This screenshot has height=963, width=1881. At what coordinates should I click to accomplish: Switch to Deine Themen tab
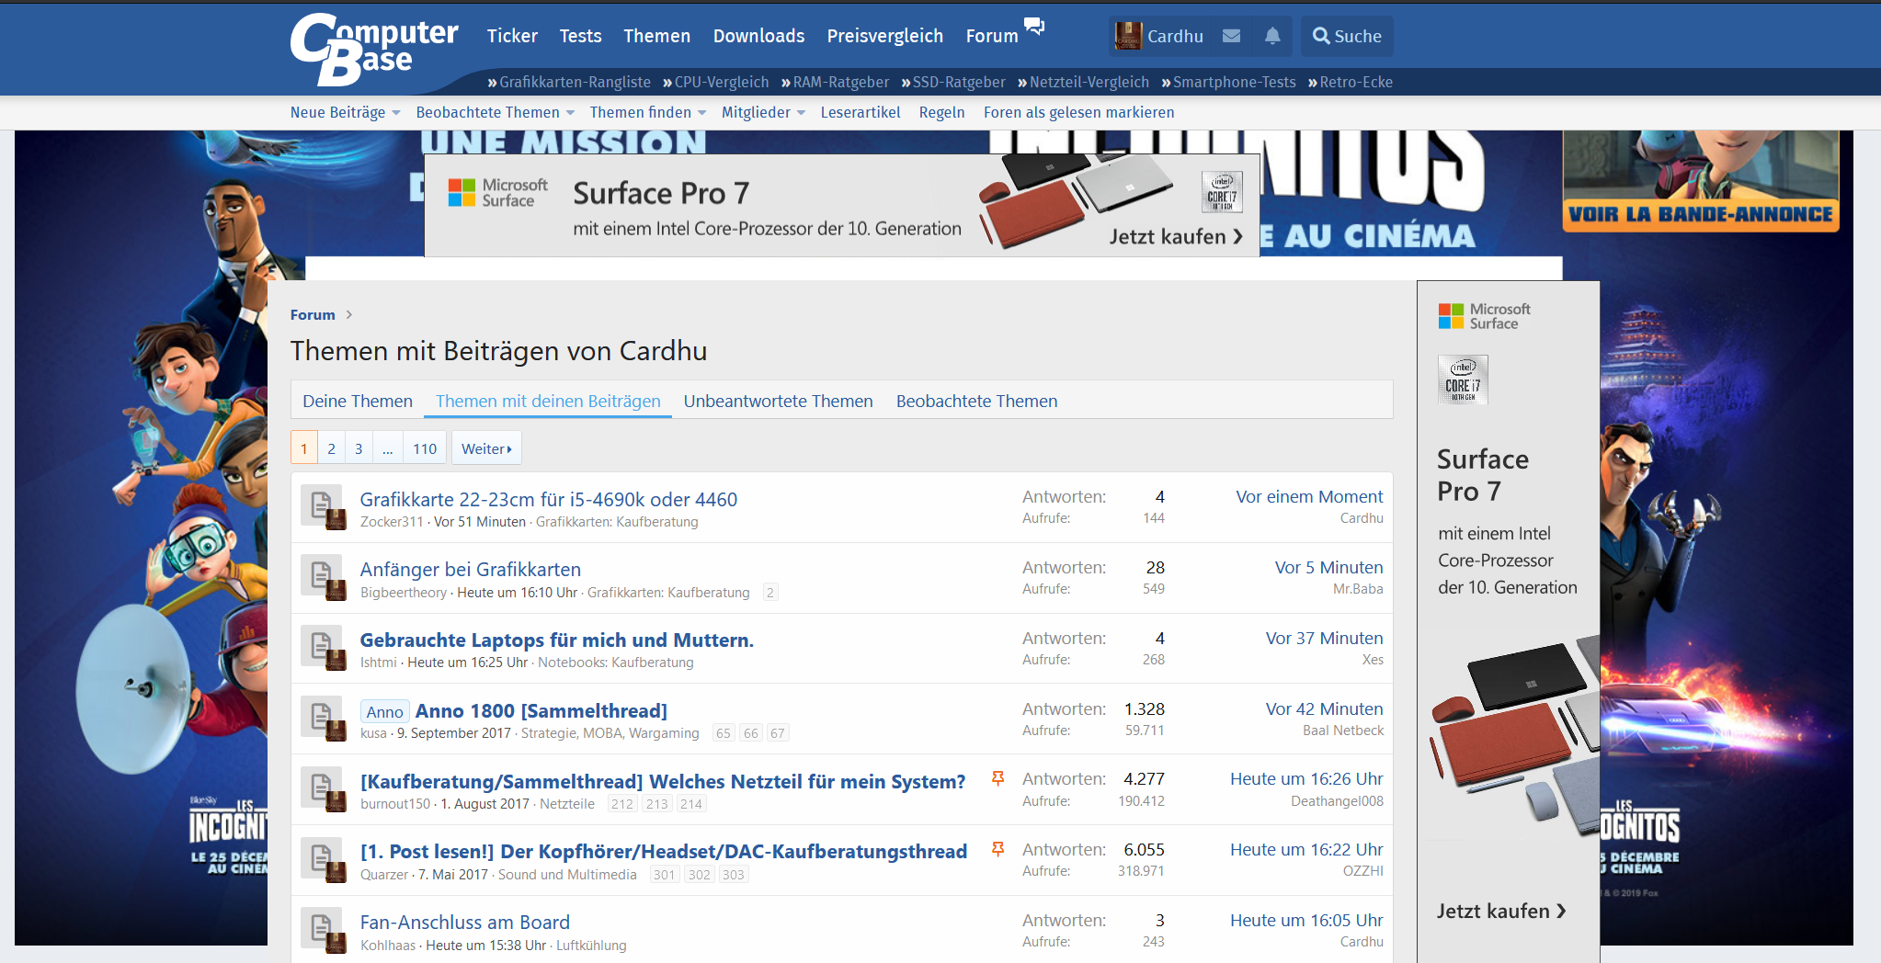(x=358, y=401)
